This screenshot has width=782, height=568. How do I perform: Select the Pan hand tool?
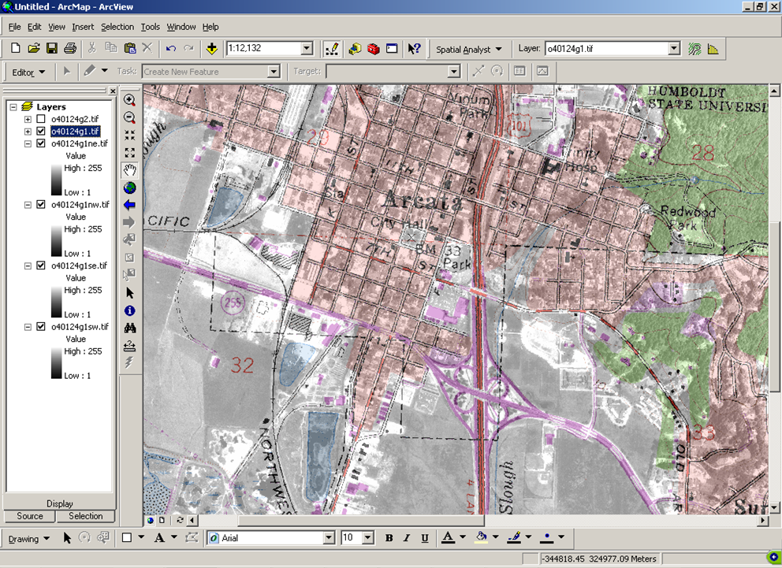click(x=130, y=170)
